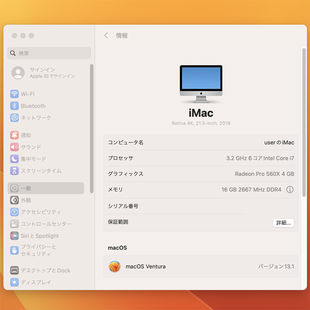Open プライバシーとセキュリティ settings
310x310 pixels.
point(38,250)
